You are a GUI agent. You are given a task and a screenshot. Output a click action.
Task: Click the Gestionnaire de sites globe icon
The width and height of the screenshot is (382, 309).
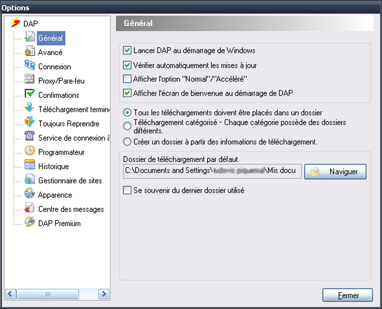pos(29,179)
